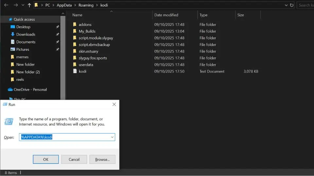Go forward with the Forward arrow
314x176 pixels.
click(16, 5)
